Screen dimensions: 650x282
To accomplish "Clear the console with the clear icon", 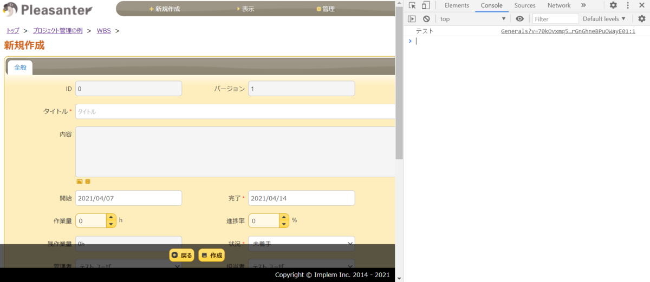I will pos(426,19).
